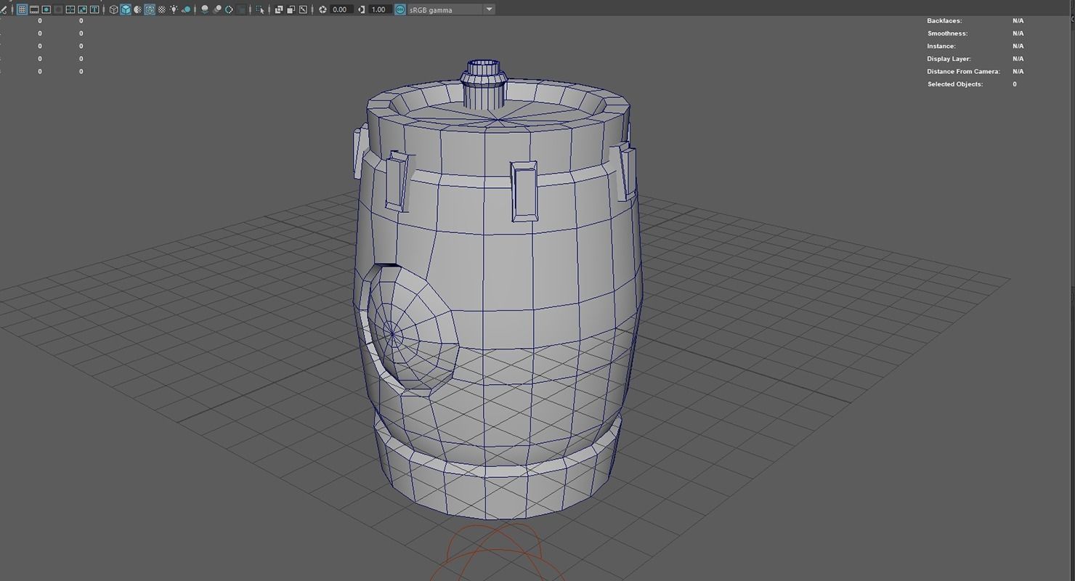The image size is (1075, 581).
Task: Toggle the Safe Action overlay icon
Action: click(x=82, y=9)
